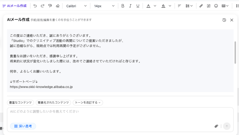Click the generated text scrollbar thumb
Image resolution: width=239 pixels, height=135 pixels.
[x=235, y=52]
